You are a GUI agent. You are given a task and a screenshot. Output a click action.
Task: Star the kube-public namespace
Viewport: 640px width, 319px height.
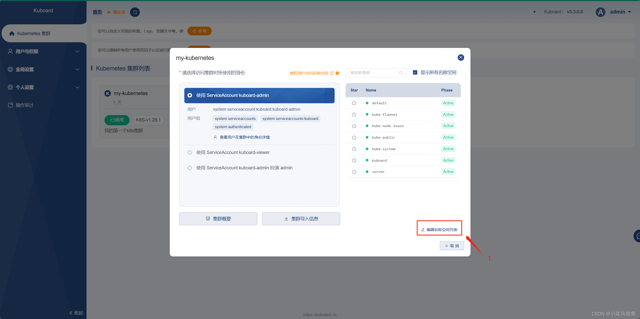354,137
